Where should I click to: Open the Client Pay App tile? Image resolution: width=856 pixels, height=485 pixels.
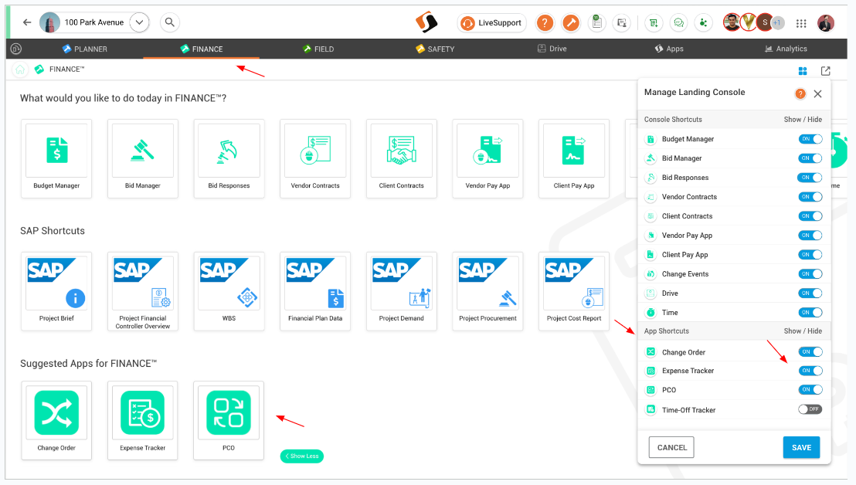(x=574, y=158)
